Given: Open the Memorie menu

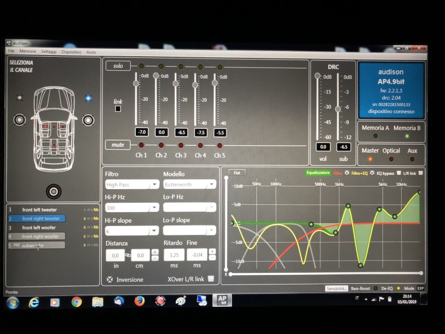Looking at the screenshot, I should pyautogui.click(x=28, y=51).
